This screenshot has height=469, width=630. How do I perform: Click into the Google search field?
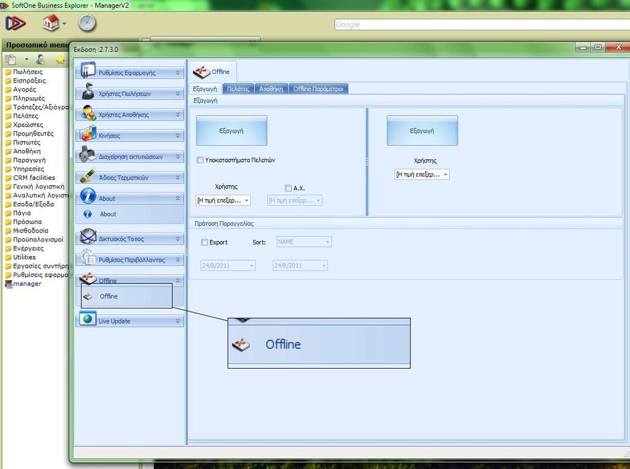click(x=482, y=25)
